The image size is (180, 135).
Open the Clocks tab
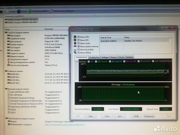click(121, 57)
